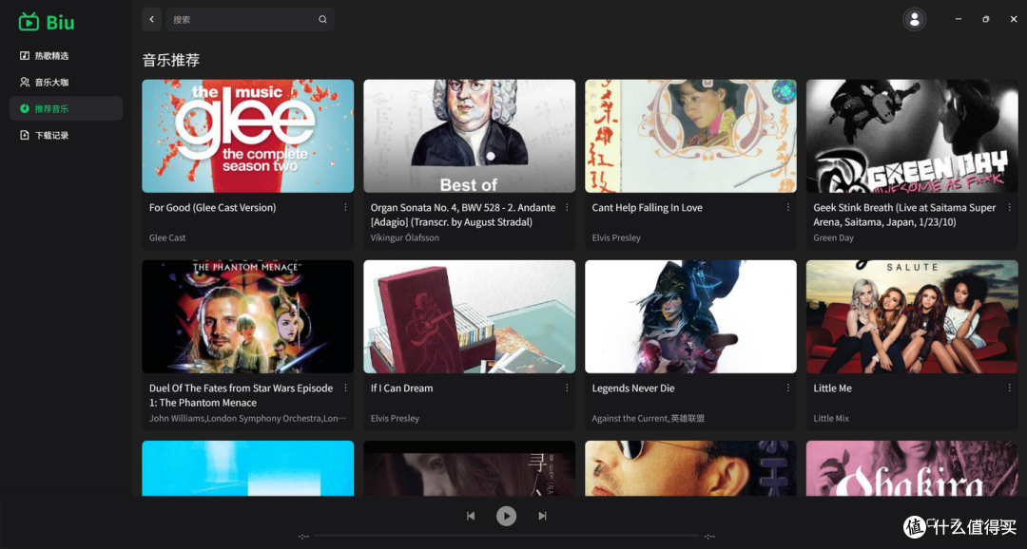
Task: Click artist name Little Mix
Action: 830,418
